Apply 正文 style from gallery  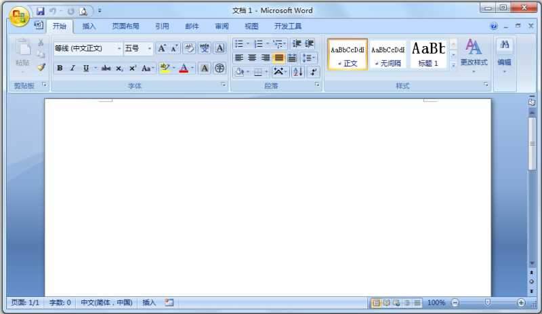pyautogui.click(x=348, y=55)
